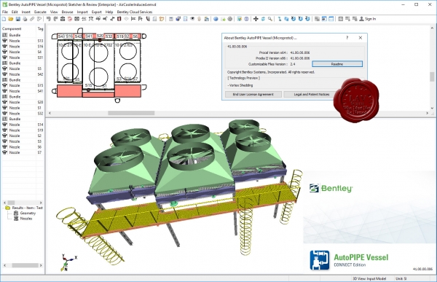Screen dimensions: 437x282
Task: Click results tree horizontal scrollbar thumb
Action: pos(25,265)
